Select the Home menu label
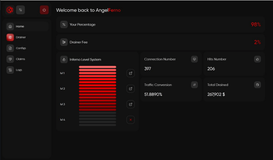 tap(20, 26)
